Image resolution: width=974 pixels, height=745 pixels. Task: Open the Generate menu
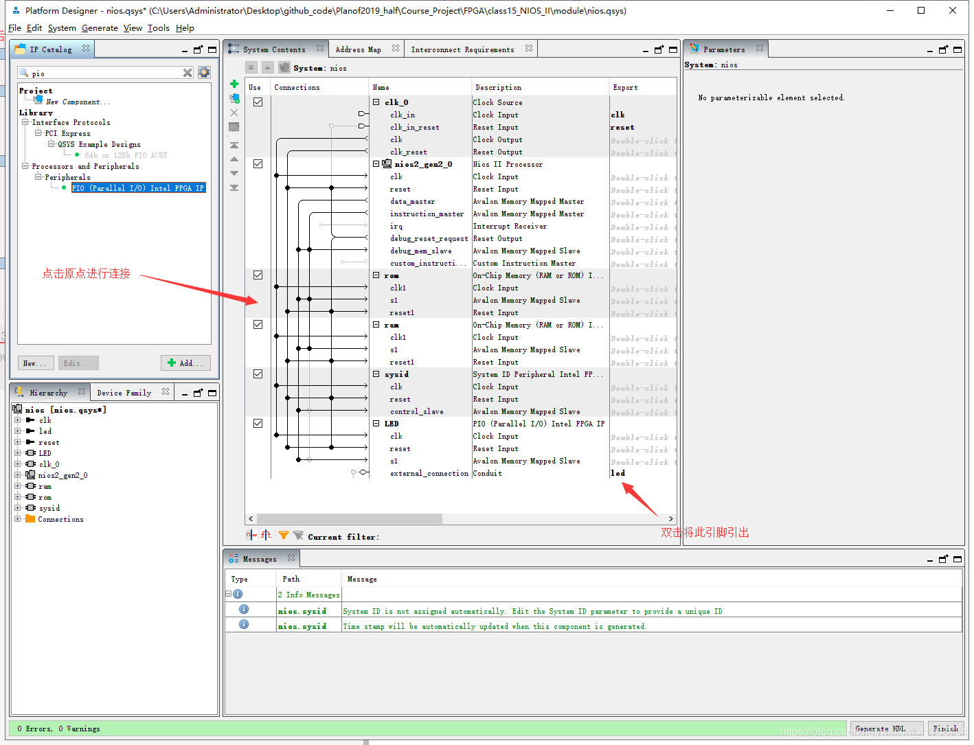[100, 28]
